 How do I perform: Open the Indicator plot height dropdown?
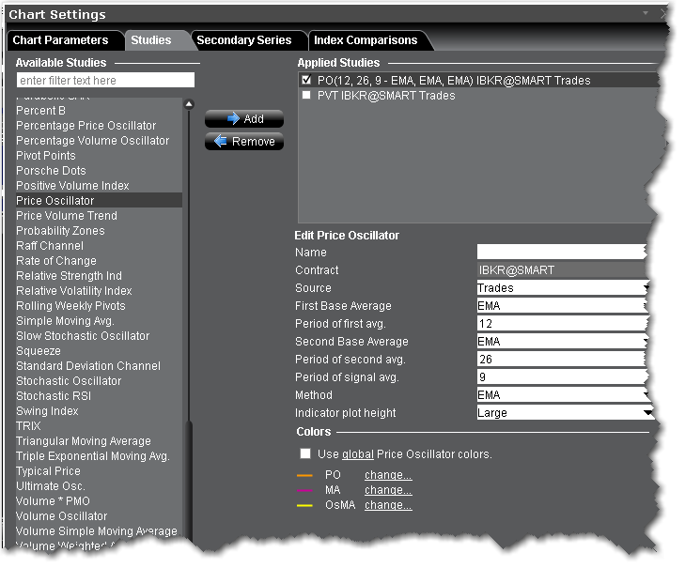[562, 413]
